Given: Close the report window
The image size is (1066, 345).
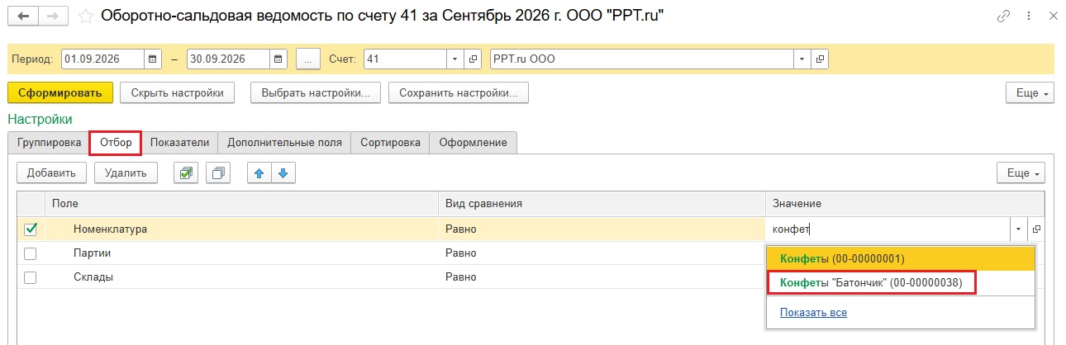Looking at the screenshot, I should (1052, 16).
